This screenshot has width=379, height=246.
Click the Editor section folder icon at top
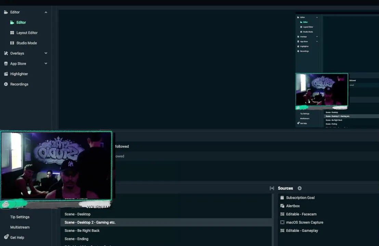click(6, 12)
